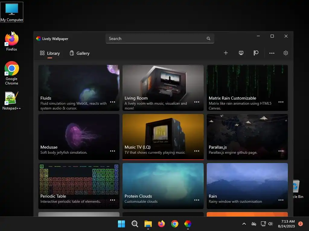Maximize the Lively Wallpaper window
This screenshot has height=231, width=309.
pyautogui.click(x=272, y=36)
